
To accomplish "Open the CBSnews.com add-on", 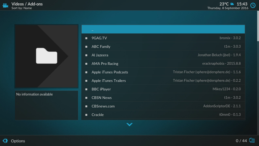I will 163,106.
